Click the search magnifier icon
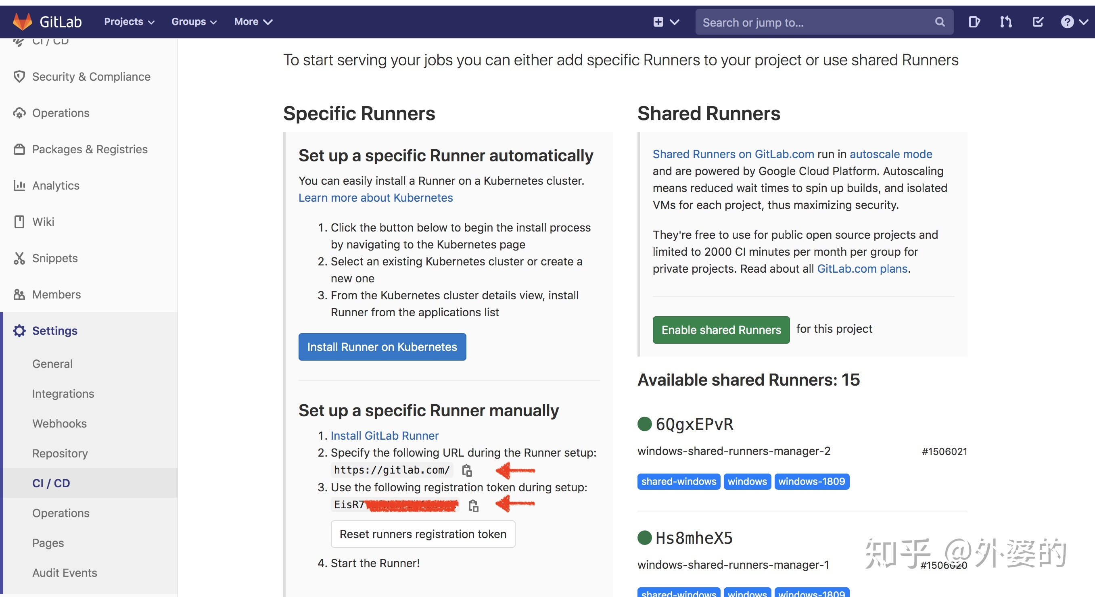Image resolution: width=1095 pixels, height=597 pixels. 940,22
